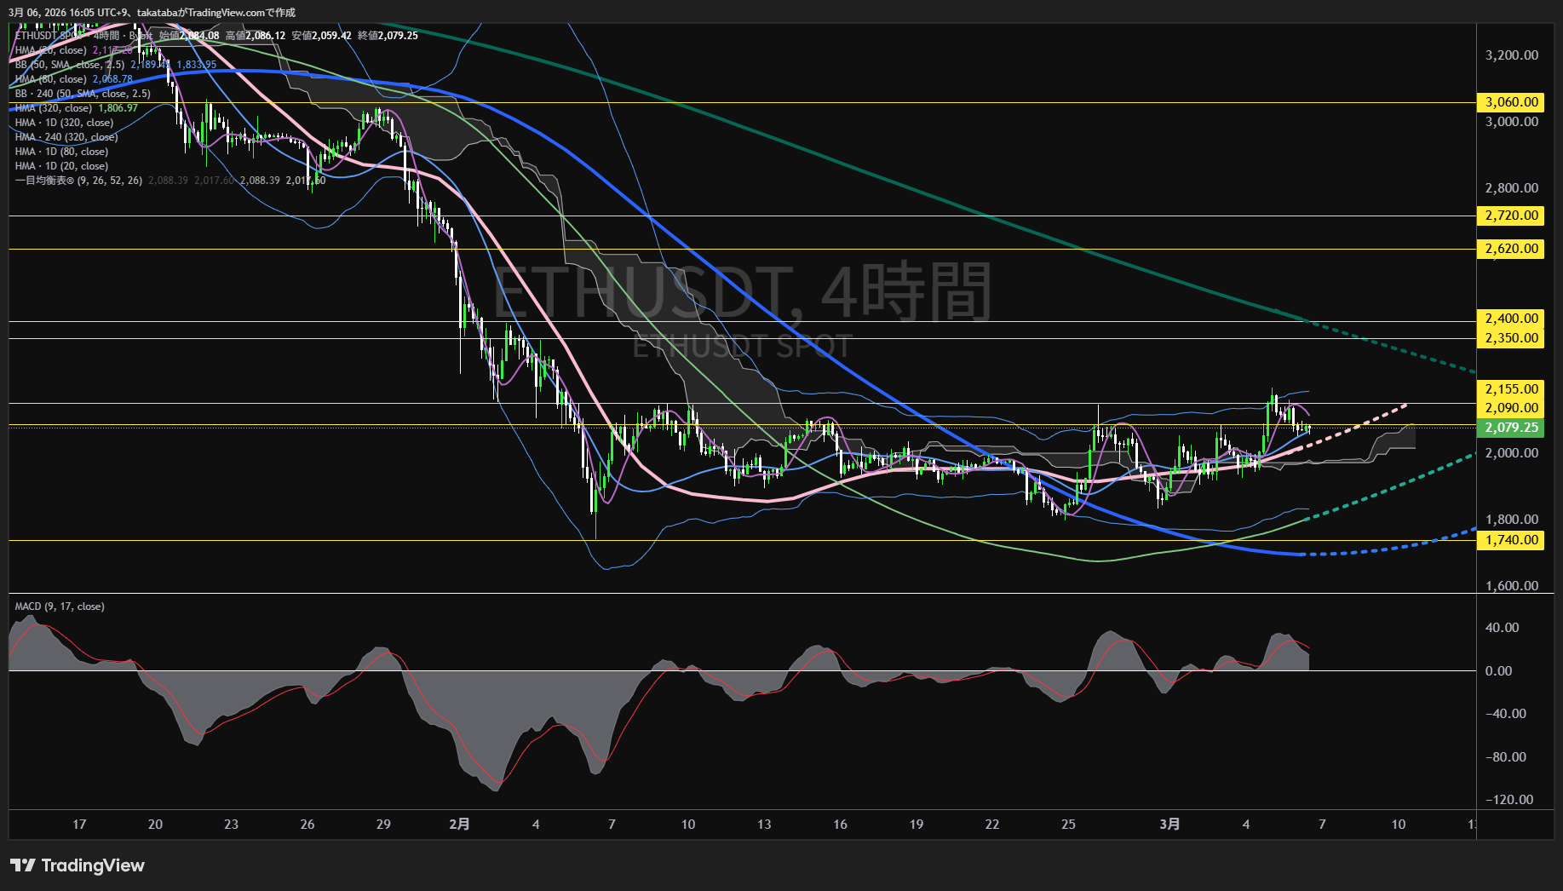The height and width of the screenshot is (891, 1563).
Task: Click the 2,620.00 yellow price label
Action: (x=1511, y=249)
